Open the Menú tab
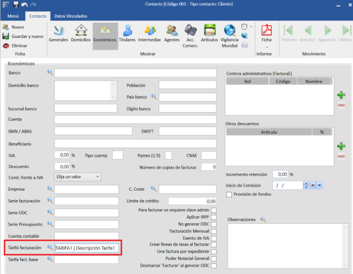Image resolution: width=353 pixels, height=274 pixels. (x=13, y=16)
